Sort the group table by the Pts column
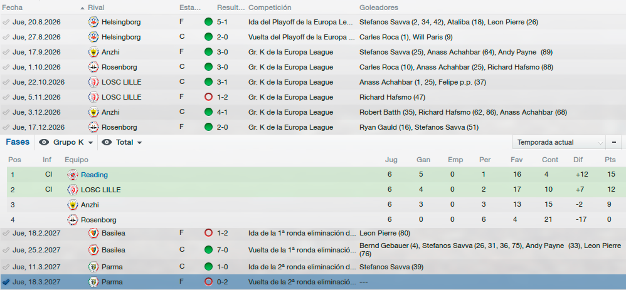Viewport: 626px width, 290px height. coord(610,160)
